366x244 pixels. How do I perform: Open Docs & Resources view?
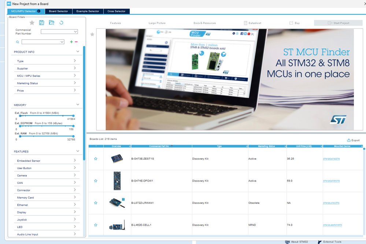click(x=205, y=23)
